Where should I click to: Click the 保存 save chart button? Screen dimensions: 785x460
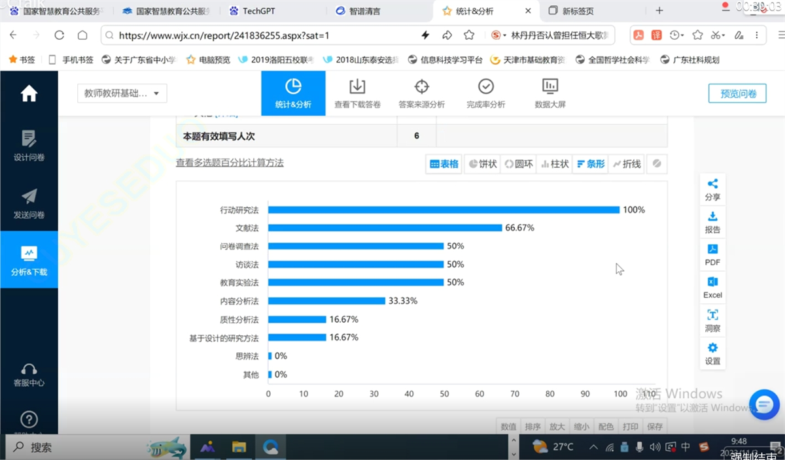coord(654,427)
